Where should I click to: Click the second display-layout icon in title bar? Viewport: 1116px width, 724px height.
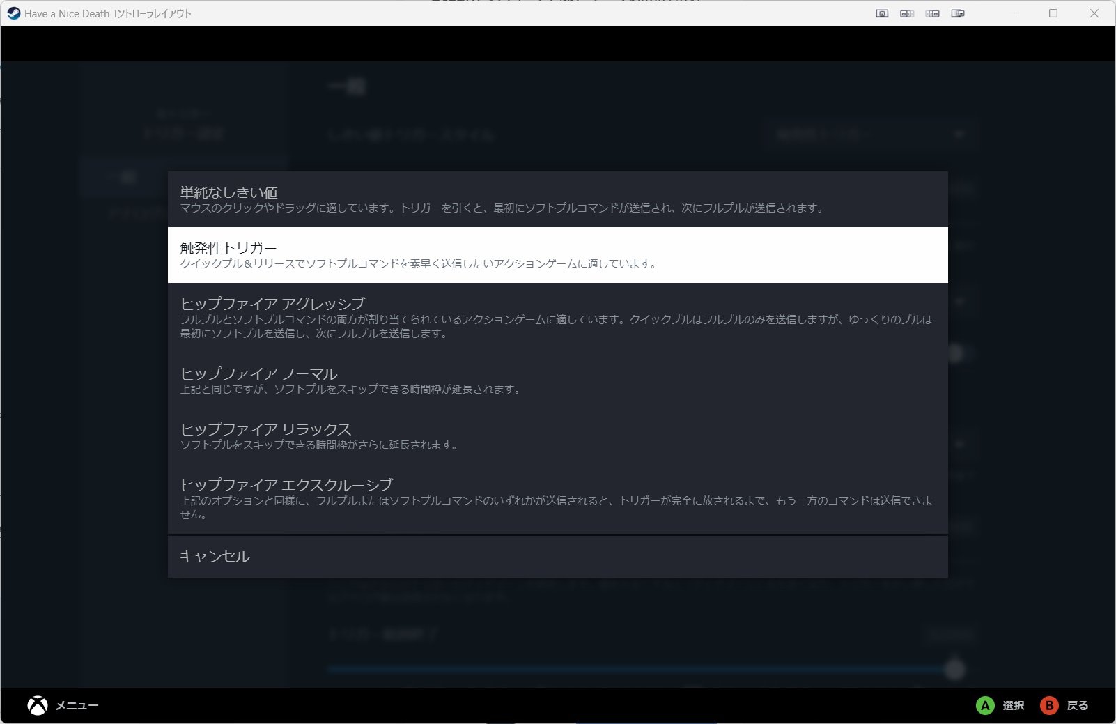click(x=907, y=13)
